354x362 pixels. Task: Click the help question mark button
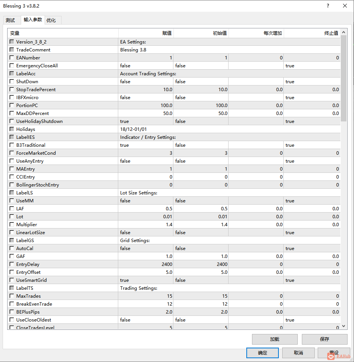coord(328,6)
